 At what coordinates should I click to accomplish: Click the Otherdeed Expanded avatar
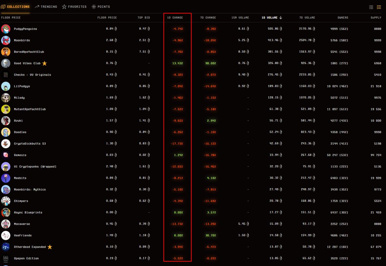(6, 247)
